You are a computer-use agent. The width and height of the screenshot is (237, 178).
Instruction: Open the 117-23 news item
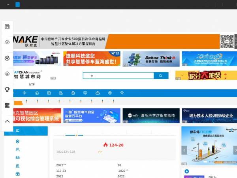[61, 171]
